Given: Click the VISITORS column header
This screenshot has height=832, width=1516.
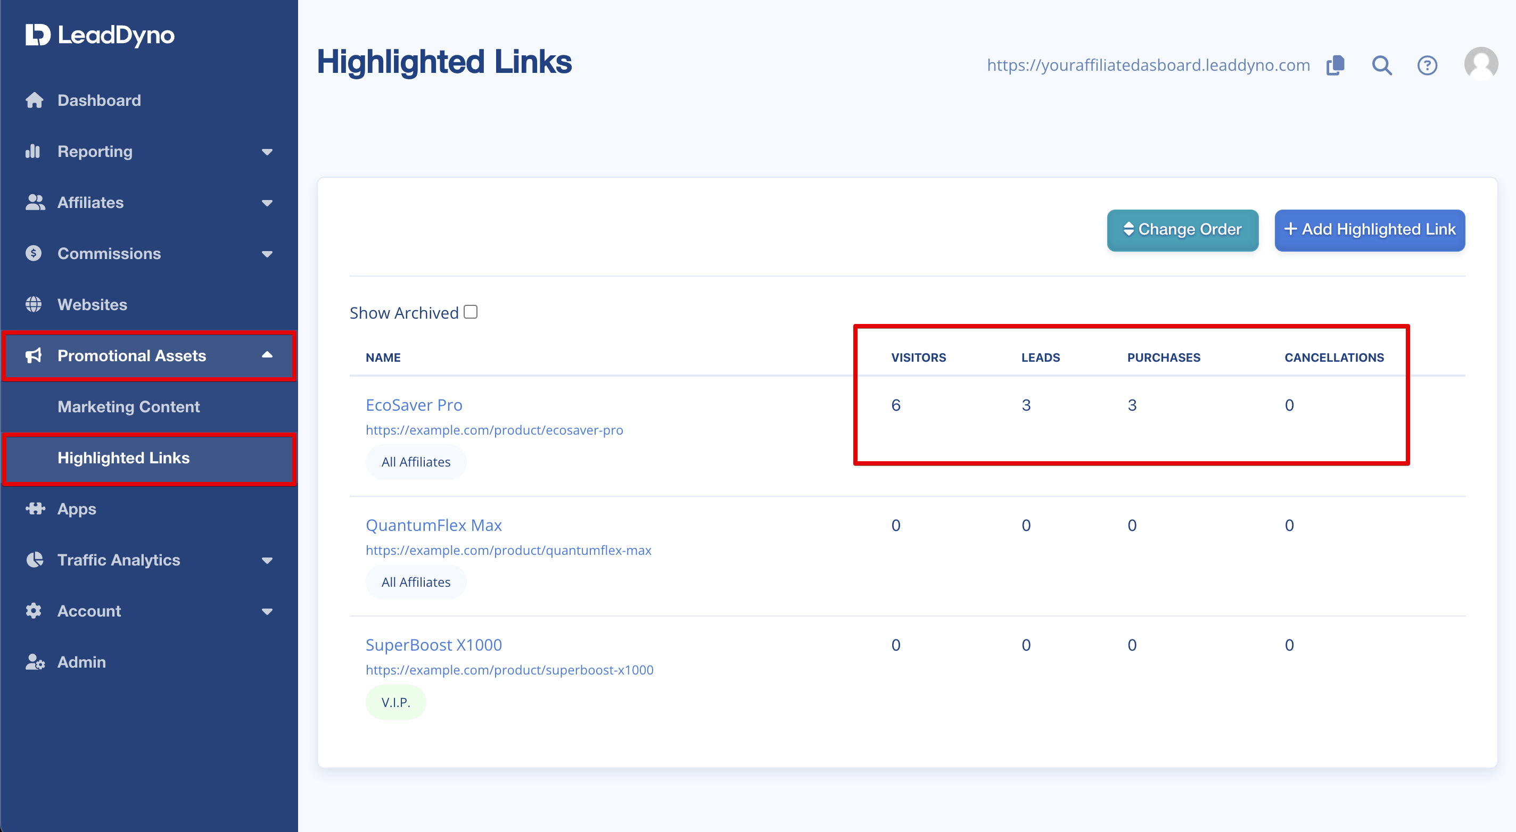Looking at the screenshot, I should pyautogui.click(x=919, y=357).
